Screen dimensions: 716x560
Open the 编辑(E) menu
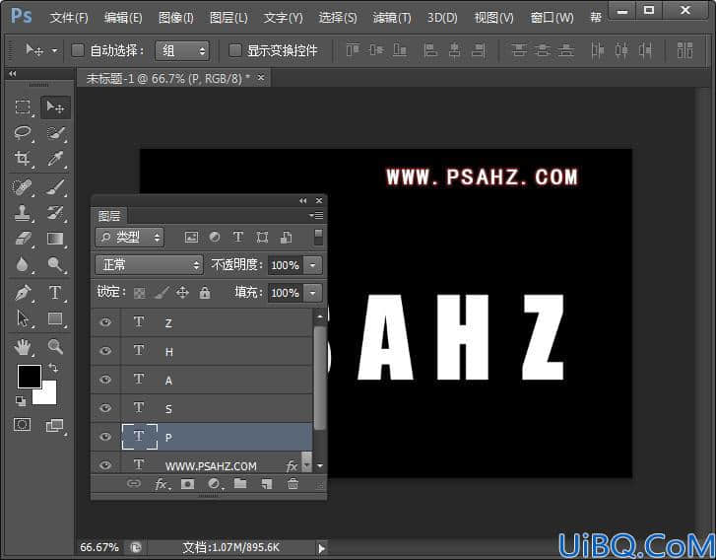pyautogui.click(x=123, y=18)
